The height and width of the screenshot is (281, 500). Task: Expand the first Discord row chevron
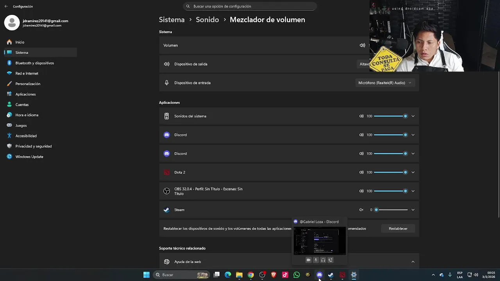413,135
